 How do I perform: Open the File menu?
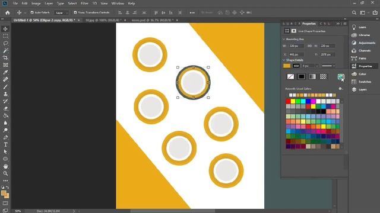click(15, 4)
